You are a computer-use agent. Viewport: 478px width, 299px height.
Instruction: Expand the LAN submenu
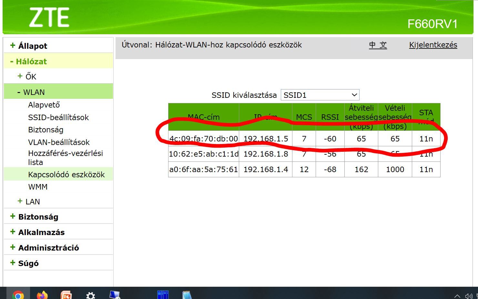click(x=29, y=201)
